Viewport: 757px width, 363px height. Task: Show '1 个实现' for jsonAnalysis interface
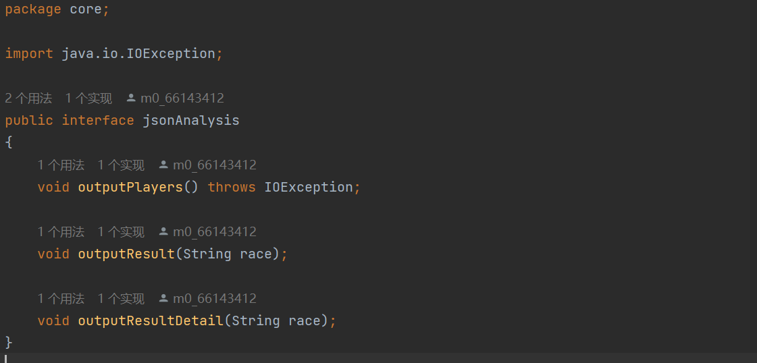[89, 99]
